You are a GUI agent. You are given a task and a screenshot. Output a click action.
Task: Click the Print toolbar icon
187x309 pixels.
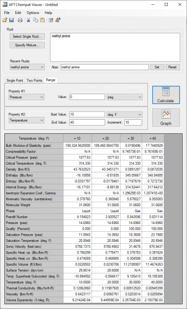pyautogui.click(x=20, y=20)
